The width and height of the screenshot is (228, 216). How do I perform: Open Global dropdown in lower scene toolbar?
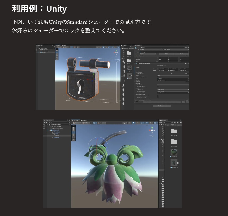click(86, 123)
